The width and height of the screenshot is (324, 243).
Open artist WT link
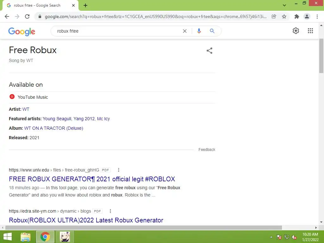(x=26, y=109)
